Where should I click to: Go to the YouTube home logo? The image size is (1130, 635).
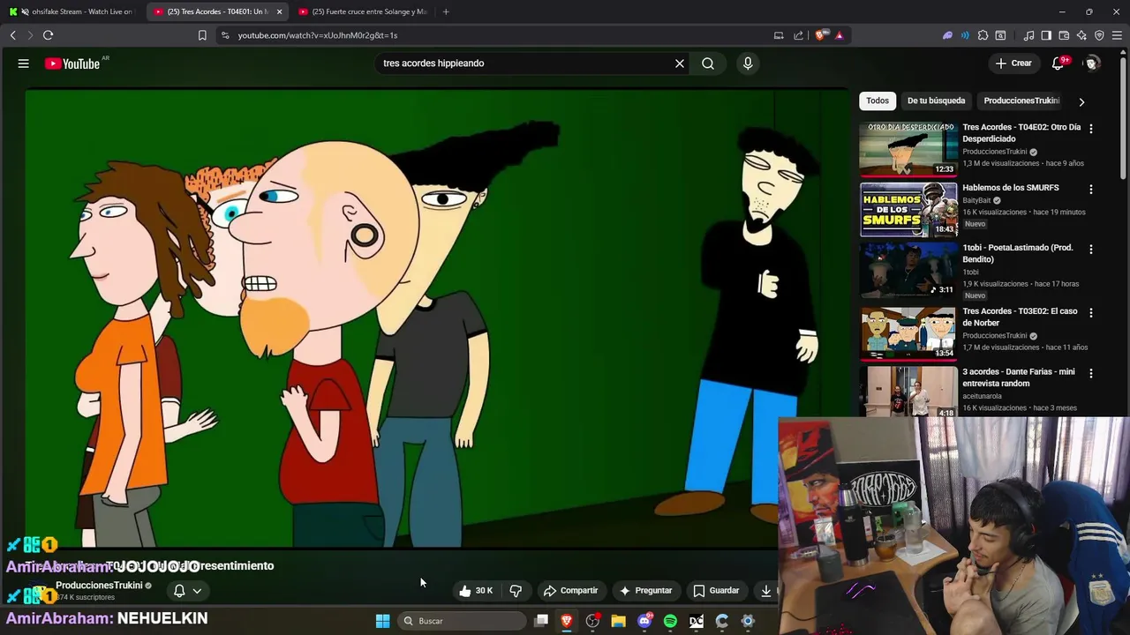tap(72, 63)
